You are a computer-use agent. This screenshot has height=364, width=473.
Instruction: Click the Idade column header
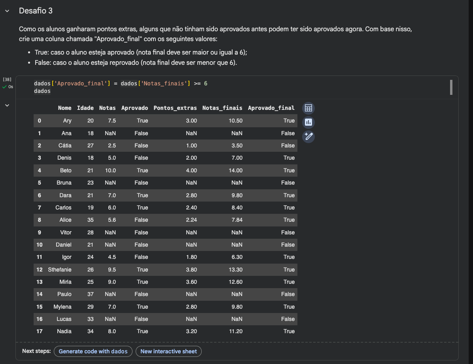pos(85,108)
